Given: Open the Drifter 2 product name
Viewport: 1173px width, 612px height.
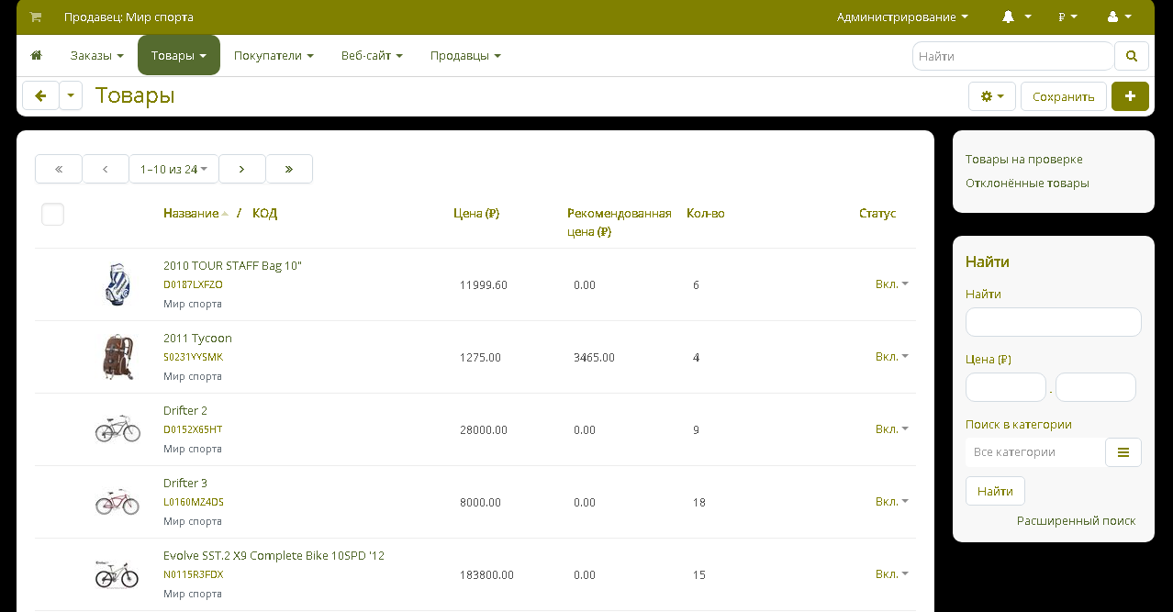Looking at the screenshot, I should pos(185,410).
